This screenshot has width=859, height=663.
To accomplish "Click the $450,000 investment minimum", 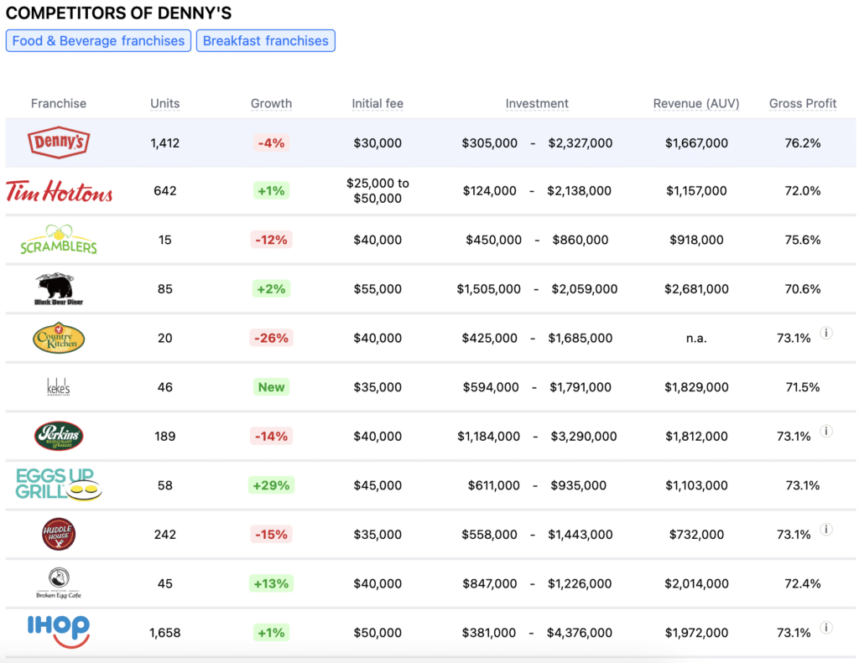I will 493,240.
